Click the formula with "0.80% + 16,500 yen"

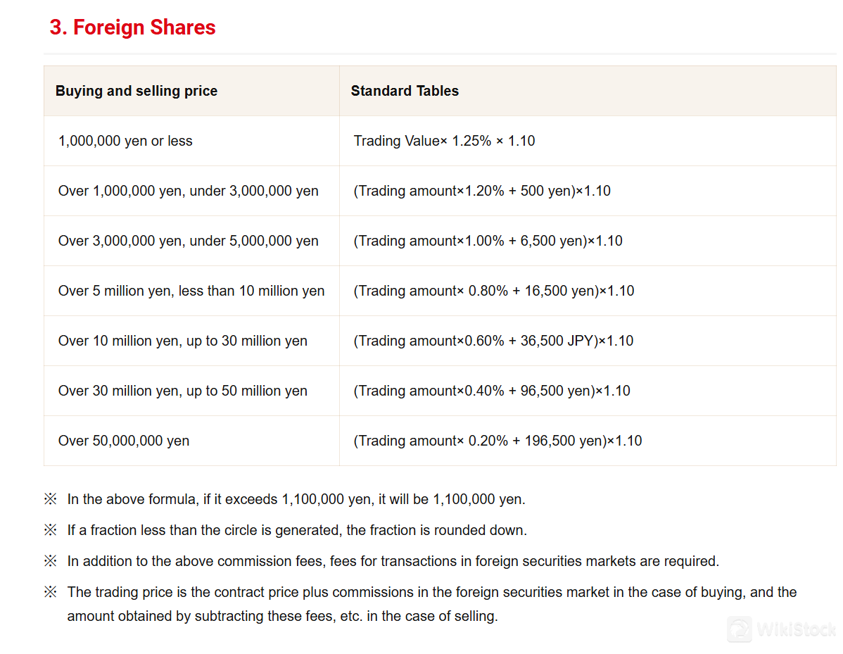point(494,291)
